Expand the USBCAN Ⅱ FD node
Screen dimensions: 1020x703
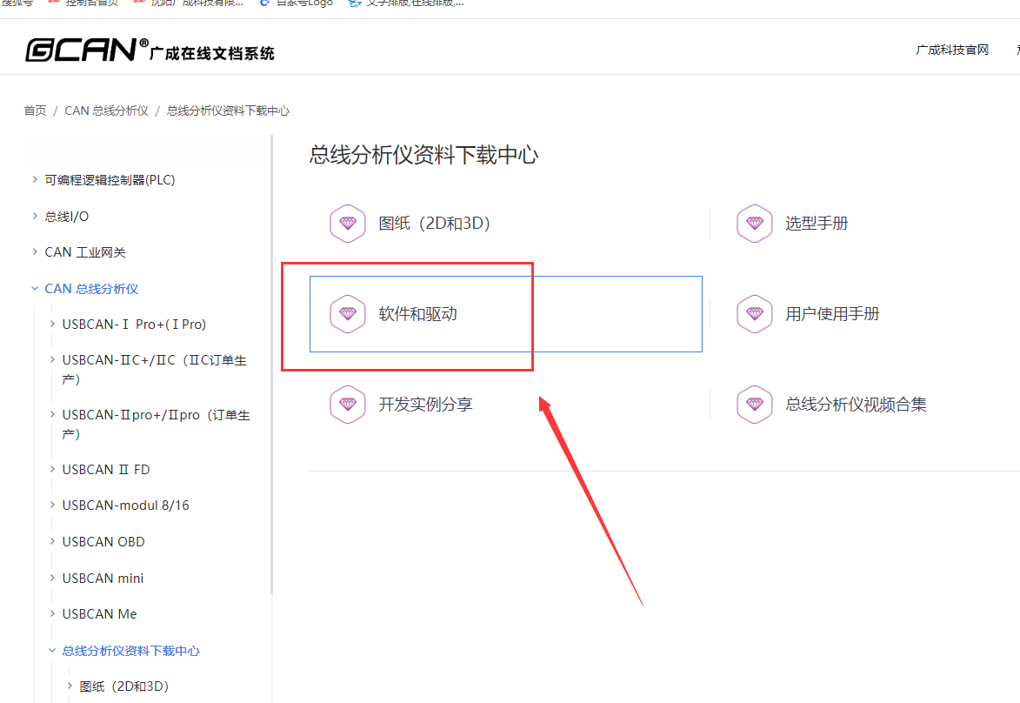pos(52,470)
